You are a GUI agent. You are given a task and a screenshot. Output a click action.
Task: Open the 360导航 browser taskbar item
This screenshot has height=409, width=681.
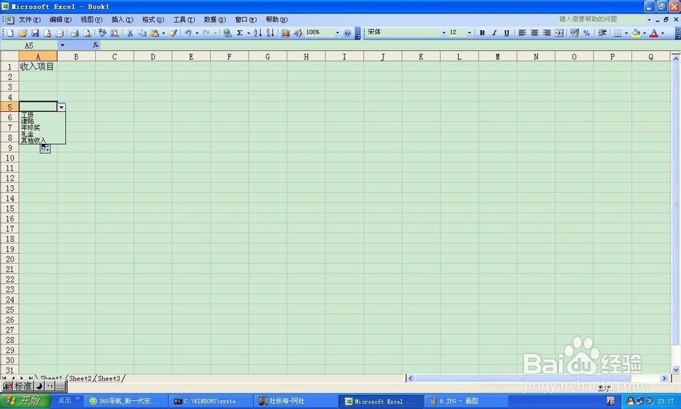(125, 402)
